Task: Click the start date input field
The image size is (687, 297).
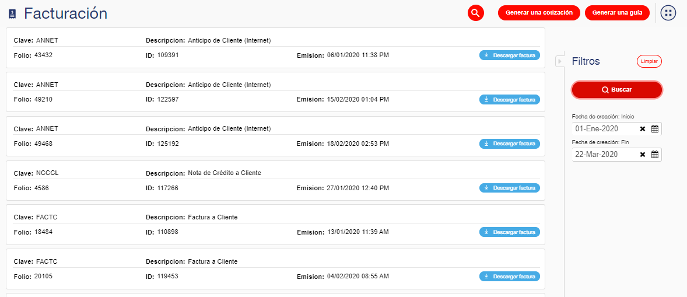Action: (604, 129)
